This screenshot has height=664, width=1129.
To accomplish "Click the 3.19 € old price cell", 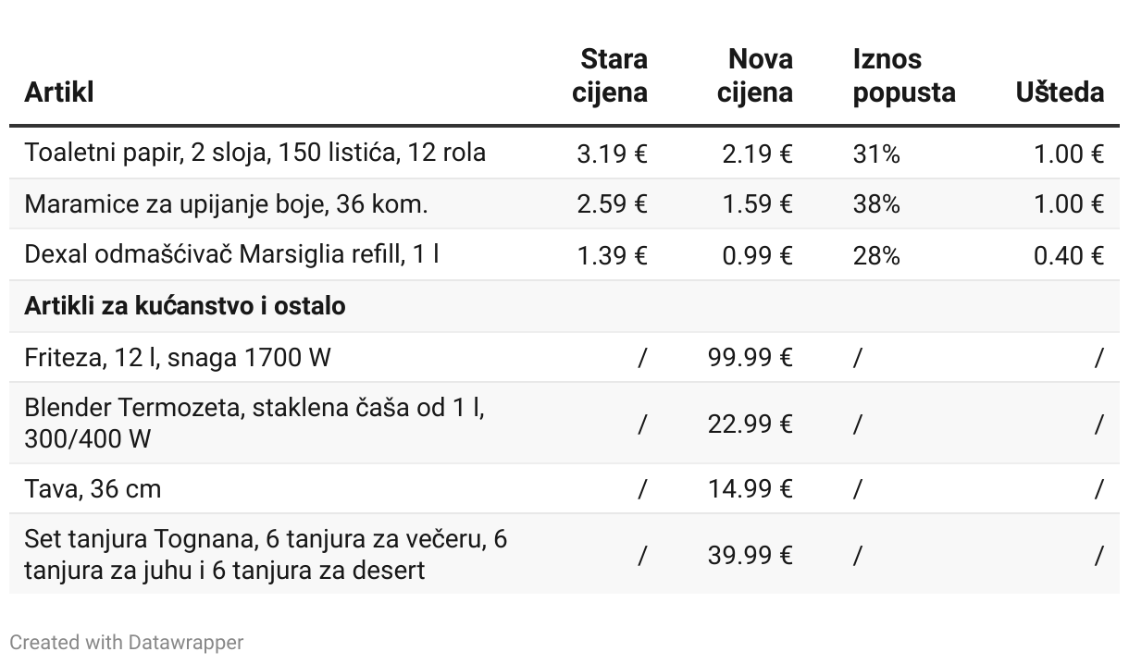I will [612, 154].
